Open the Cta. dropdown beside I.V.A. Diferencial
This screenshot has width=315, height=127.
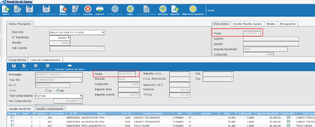232,79
